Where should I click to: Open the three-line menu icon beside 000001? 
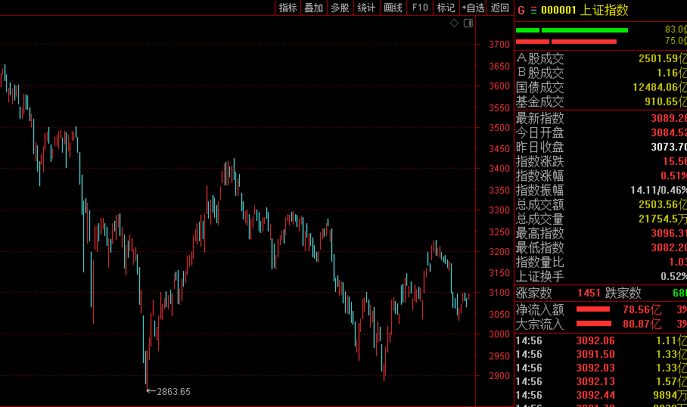pos(533,10)
